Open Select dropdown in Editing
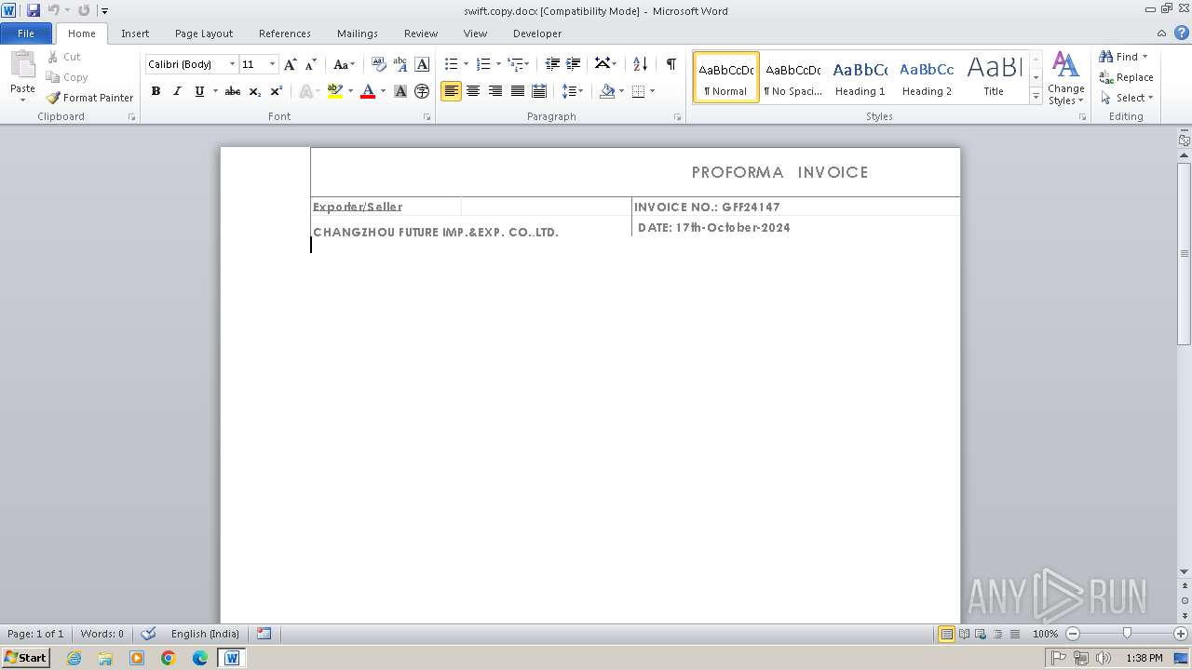The width and height of the screenshot is (1192, 670). pyautogui.click(x=1127, y=98)
